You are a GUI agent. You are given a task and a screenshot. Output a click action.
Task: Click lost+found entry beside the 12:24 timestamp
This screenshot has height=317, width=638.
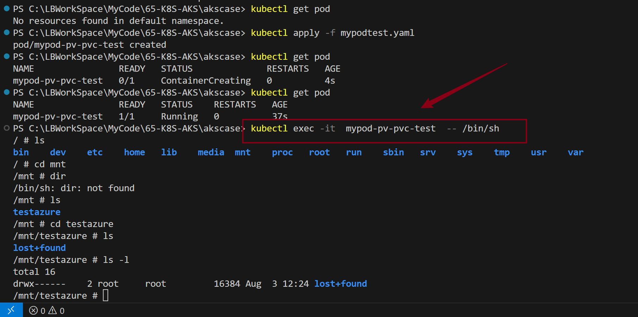[x=340, y=284]
